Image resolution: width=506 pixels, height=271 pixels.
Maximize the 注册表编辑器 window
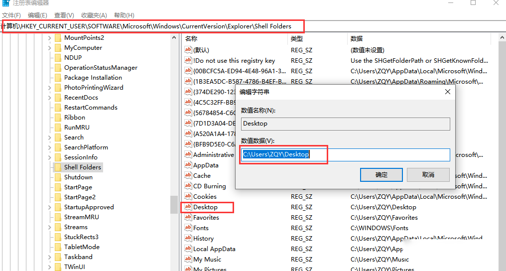[x=473, y=3]
